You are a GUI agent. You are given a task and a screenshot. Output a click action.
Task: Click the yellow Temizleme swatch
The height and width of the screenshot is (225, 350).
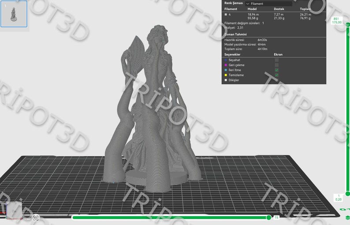point(226,75)
